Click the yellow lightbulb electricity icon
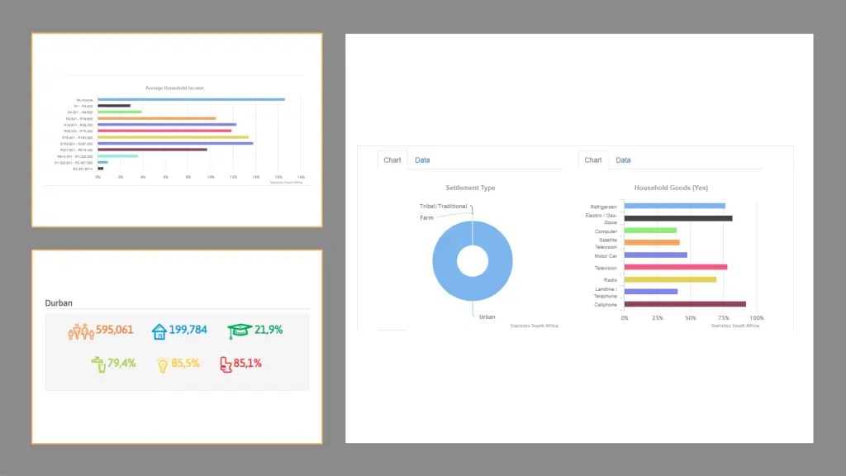The width and height of the screenshot is (846, 476). point(163,364)
